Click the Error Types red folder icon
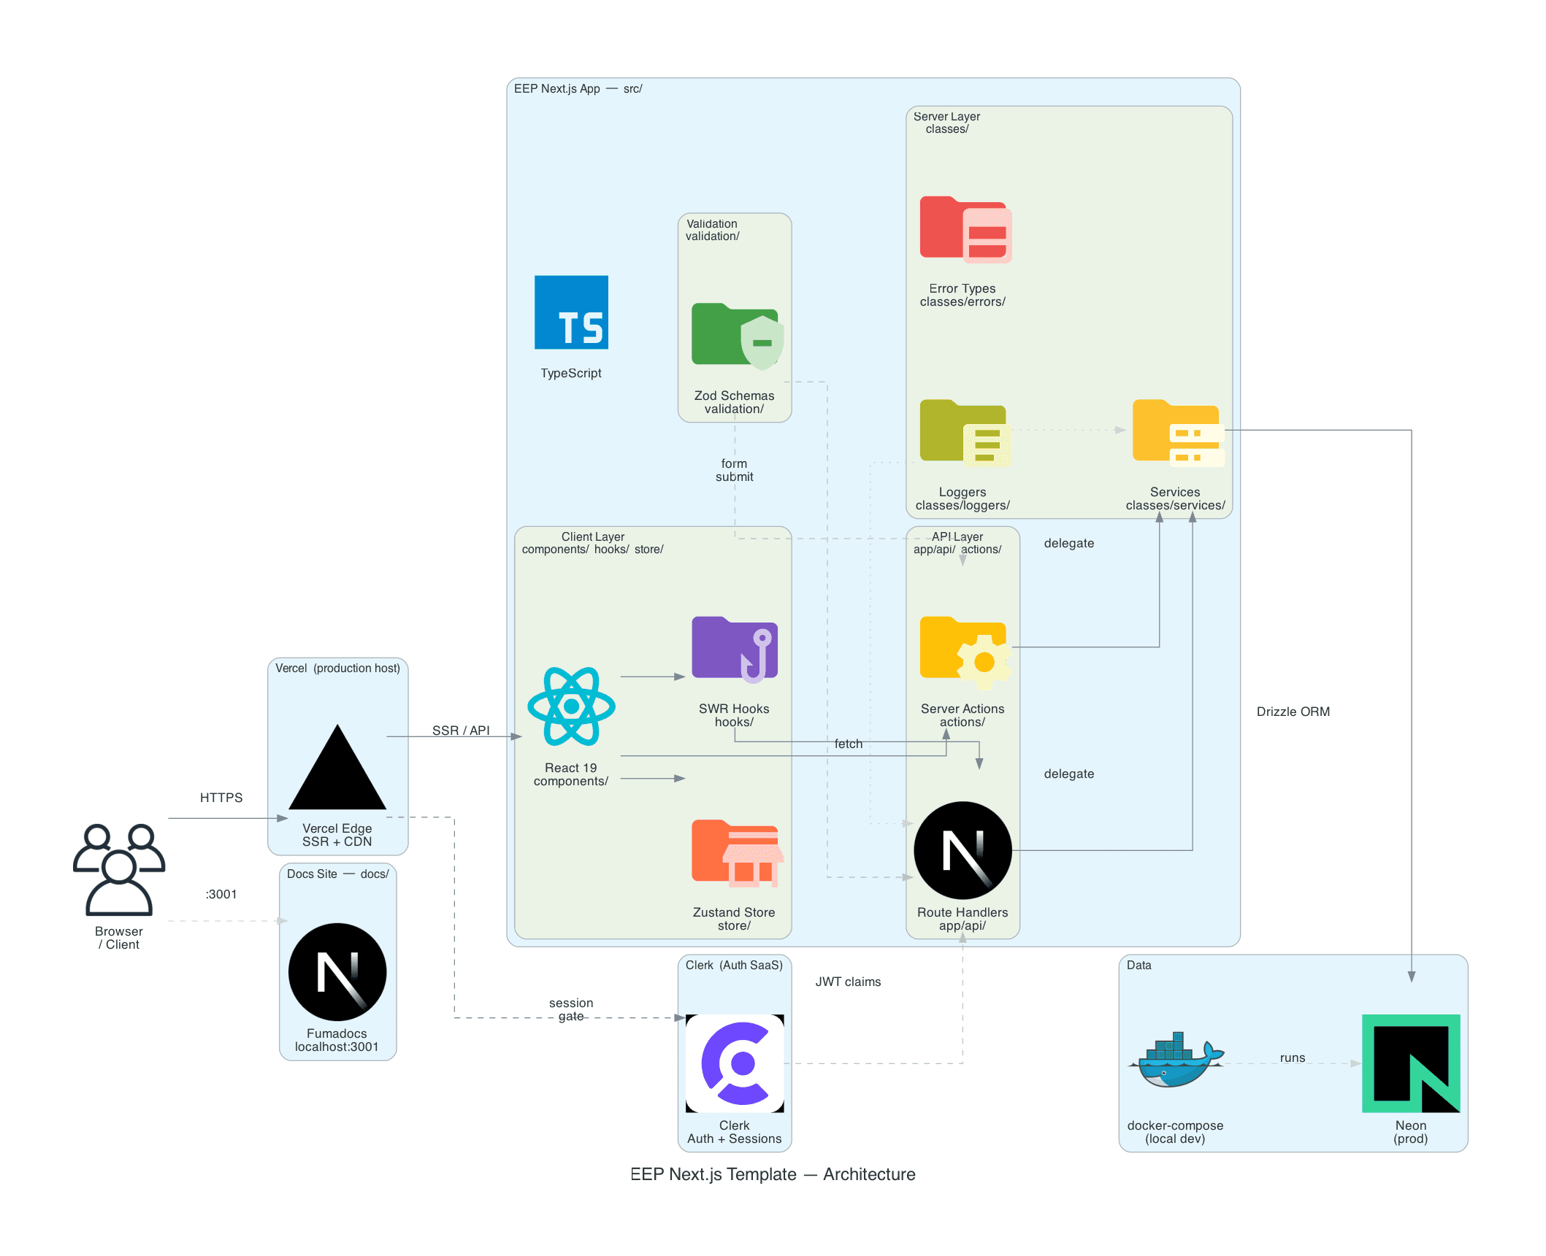 (965, 229)
